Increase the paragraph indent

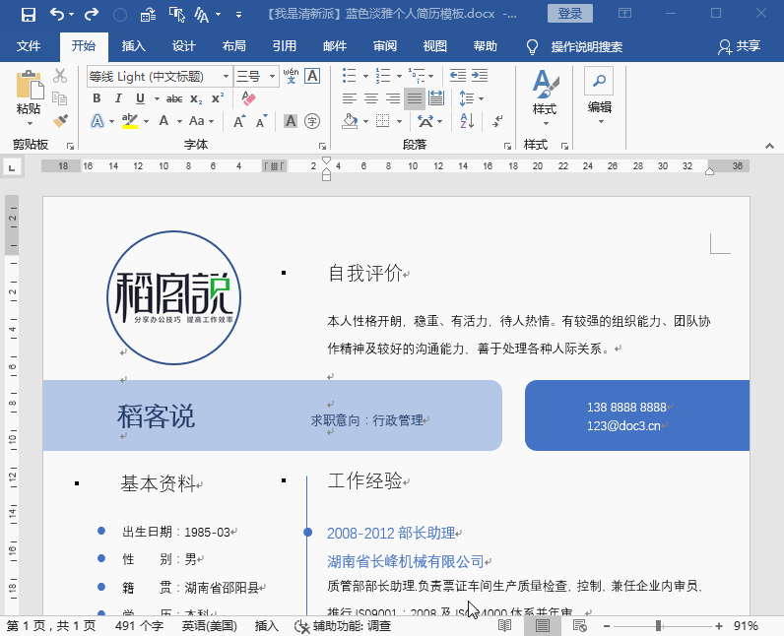[480, 76]
